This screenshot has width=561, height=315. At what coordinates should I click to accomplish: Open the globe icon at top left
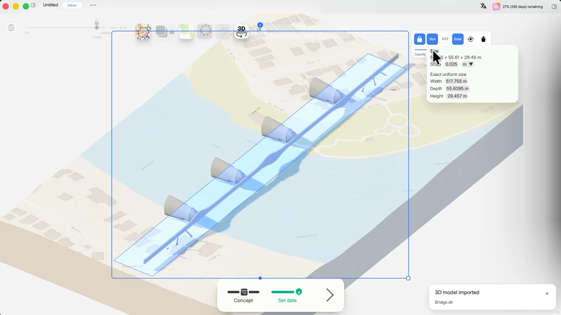pos(12,27)
